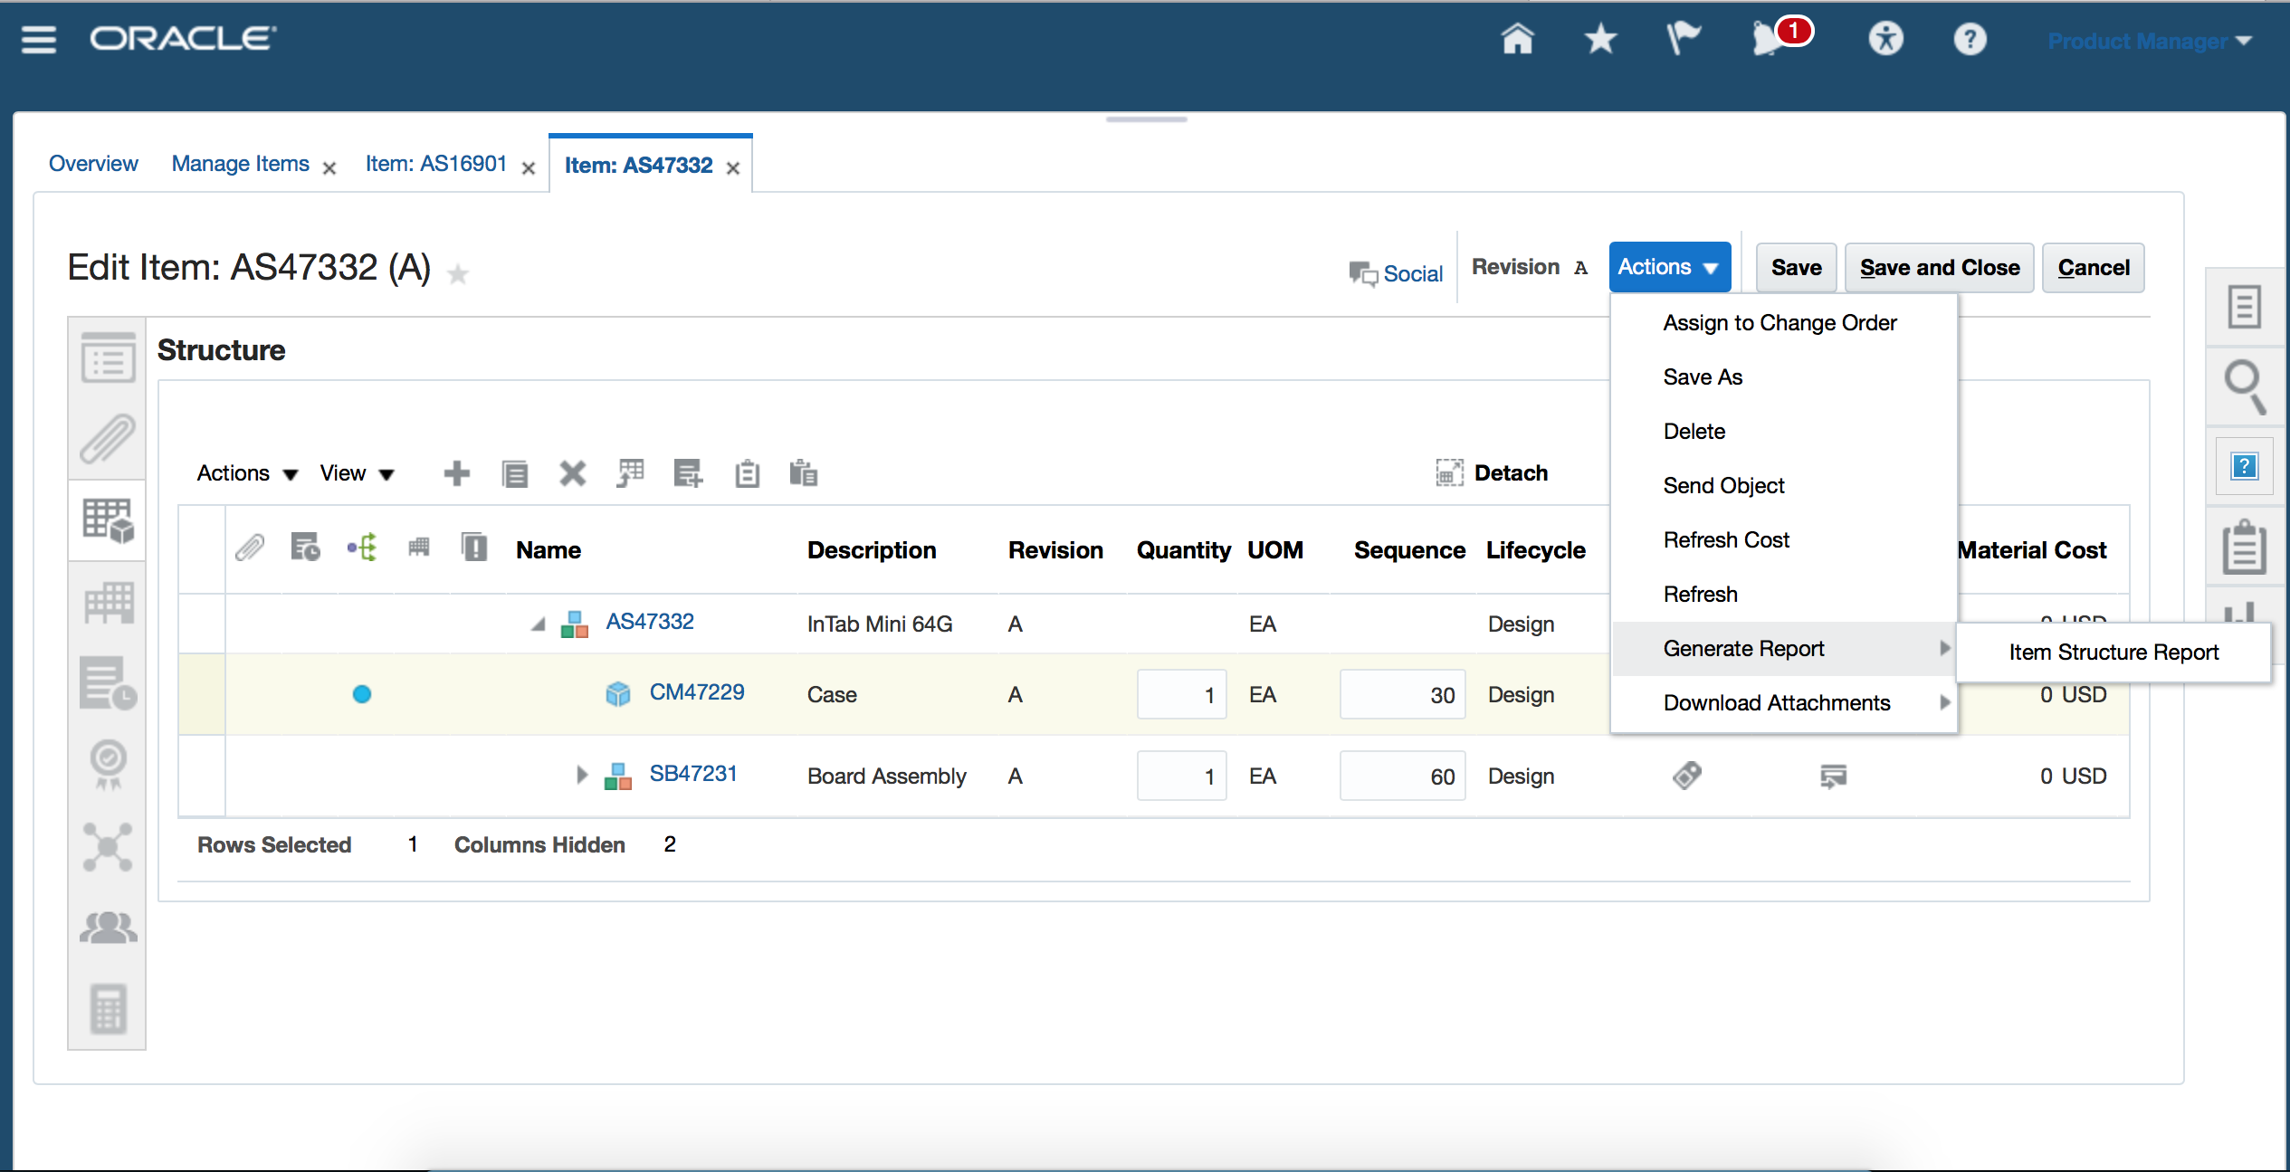Select Assign to Change Order menu item

tap(1780, 323)
